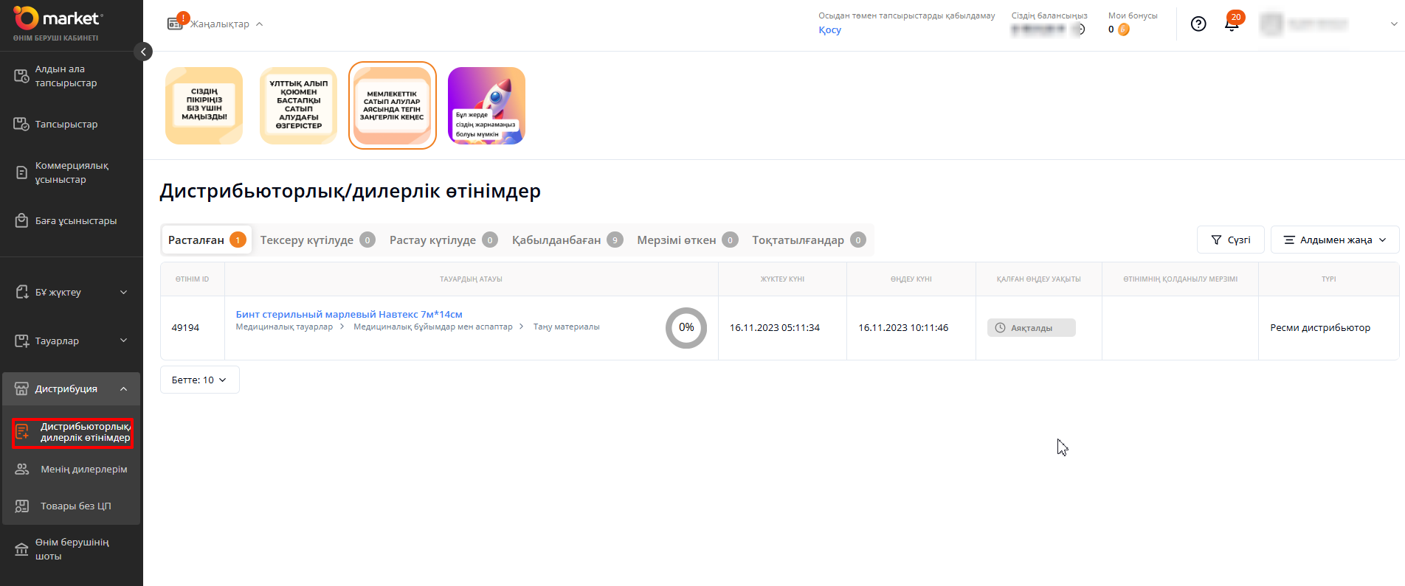1405x586 pixels.
Task: Collapse the Дистрибуция submenu chevron
Action: pyautogui.click(x=124, y=388)
